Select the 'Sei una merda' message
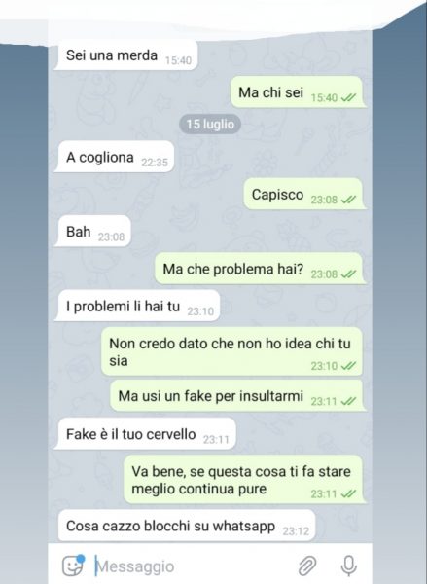The width and height of the screenshot is (427, 584). pos(125,55)
